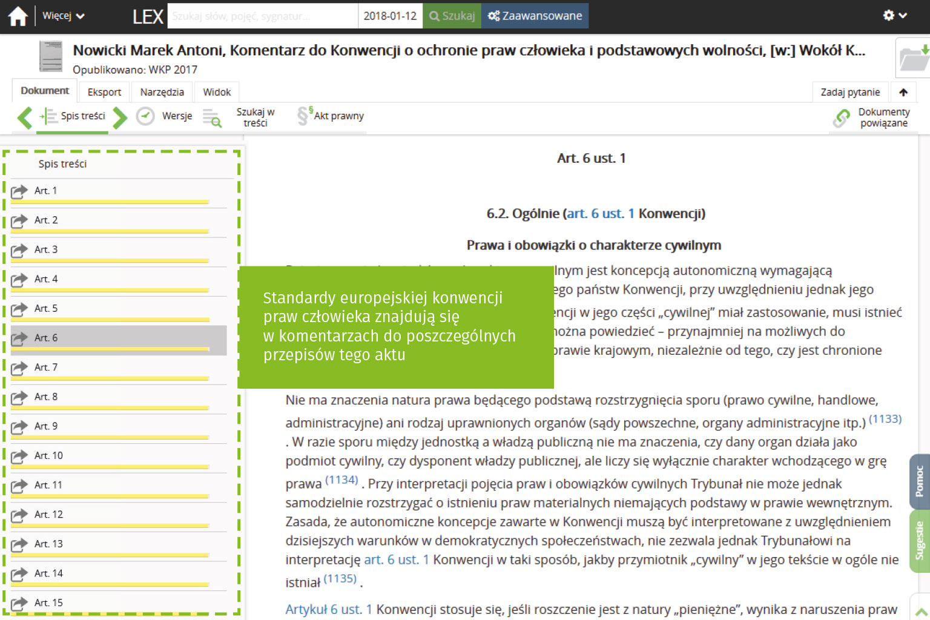The height and width of the screenshot is (620, 930).
Task: Click the Zaawansowane search button
Action: click(x=535, y=16)
